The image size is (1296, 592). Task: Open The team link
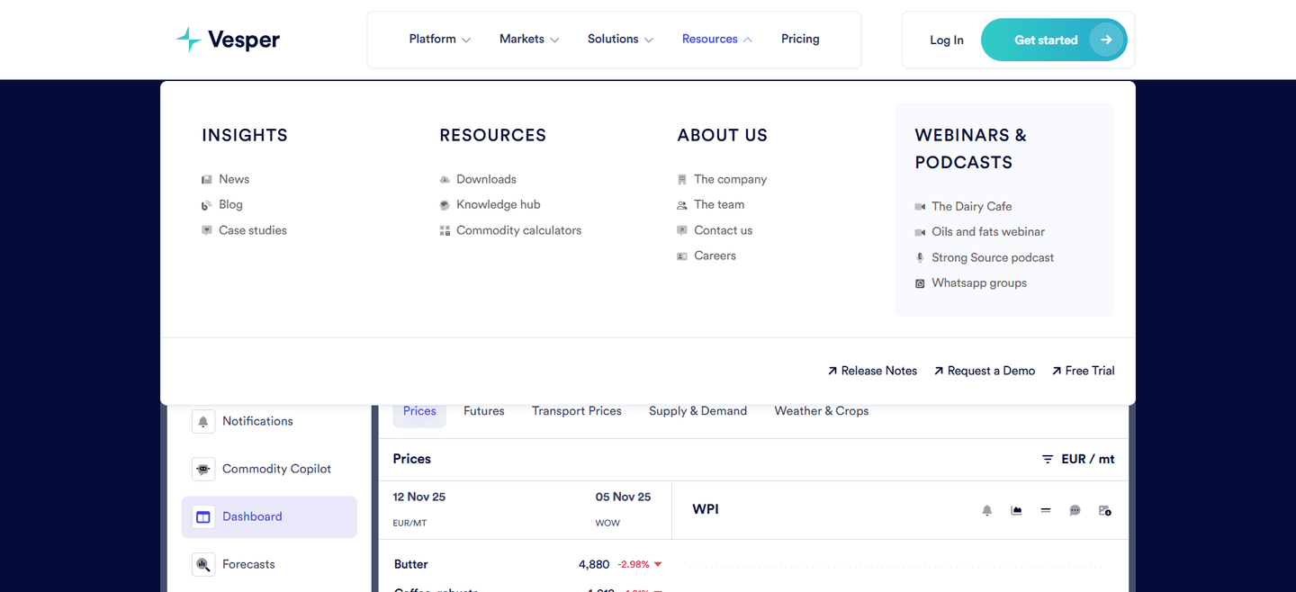click(x=719, y=205)
